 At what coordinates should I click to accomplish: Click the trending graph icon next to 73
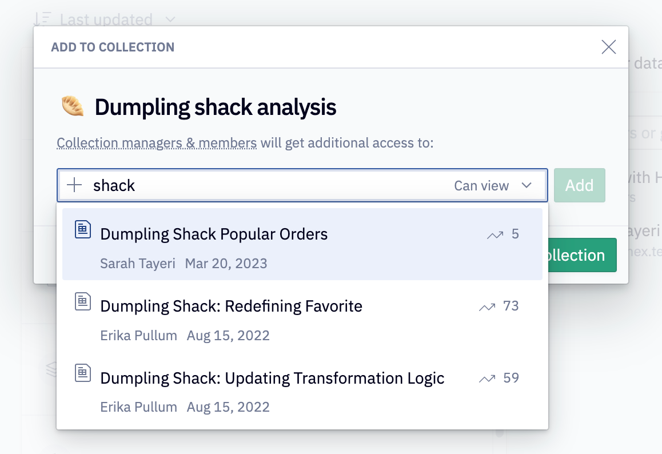486,306
